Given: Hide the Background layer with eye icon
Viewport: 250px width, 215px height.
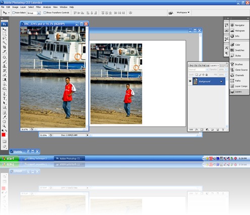Looking at the screenshot, I should (x=190, y=81).
